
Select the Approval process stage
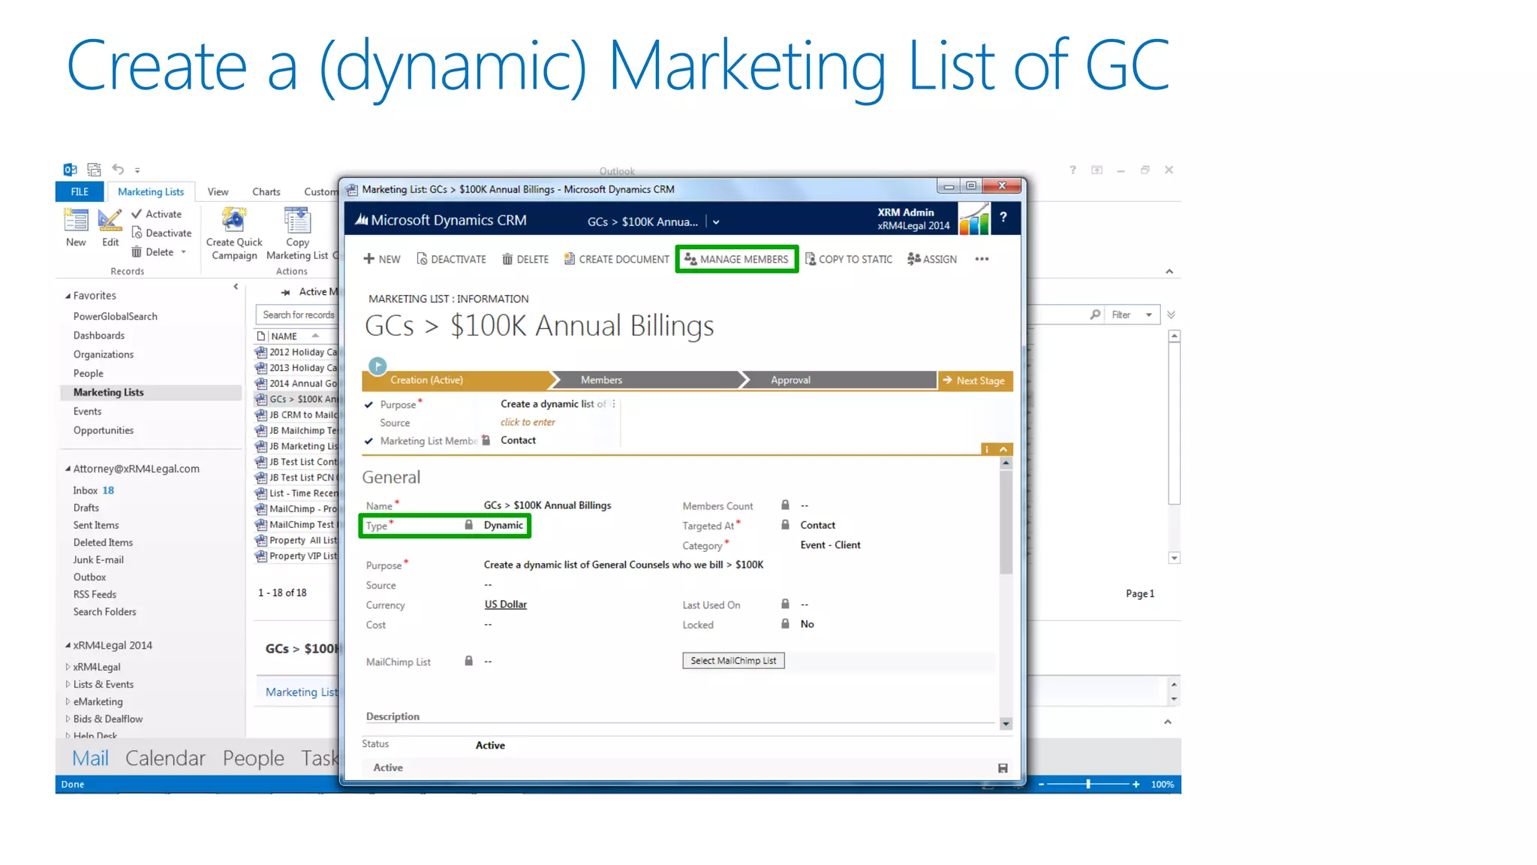(841, 380)
